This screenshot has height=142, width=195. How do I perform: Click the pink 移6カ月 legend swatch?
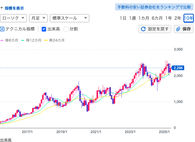pyautogui.click(x=2, y=41)
